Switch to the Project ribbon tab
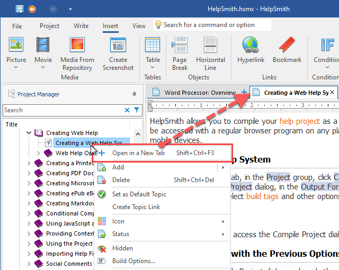Image resolution: width=339 pixels, height=270 pixels. tap(49, 26)
